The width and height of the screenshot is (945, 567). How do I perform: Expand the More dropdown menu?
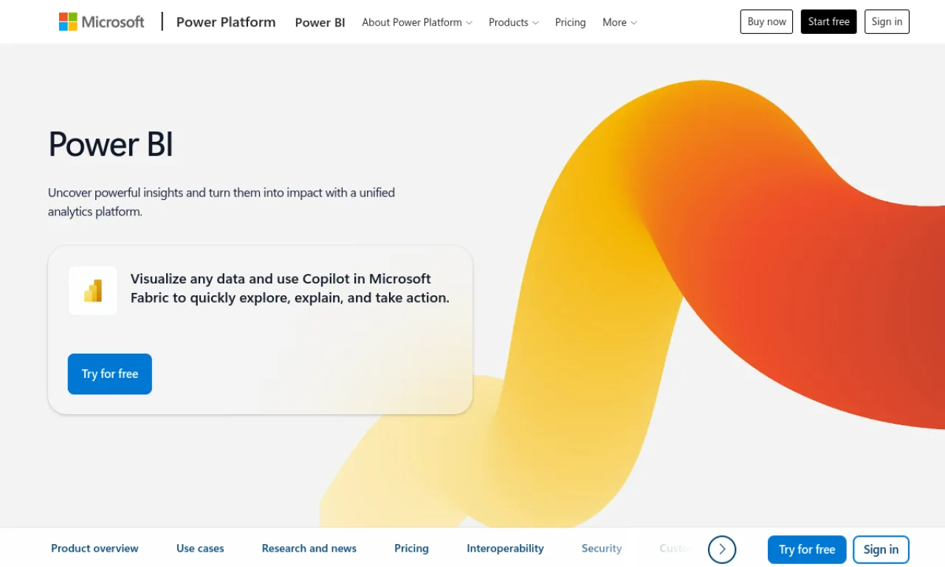619,22
